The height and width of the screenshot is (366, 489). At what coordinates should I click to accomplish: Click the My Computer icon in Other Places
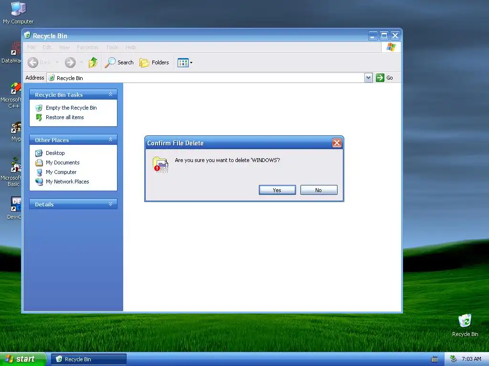click(x=39, y=172)
